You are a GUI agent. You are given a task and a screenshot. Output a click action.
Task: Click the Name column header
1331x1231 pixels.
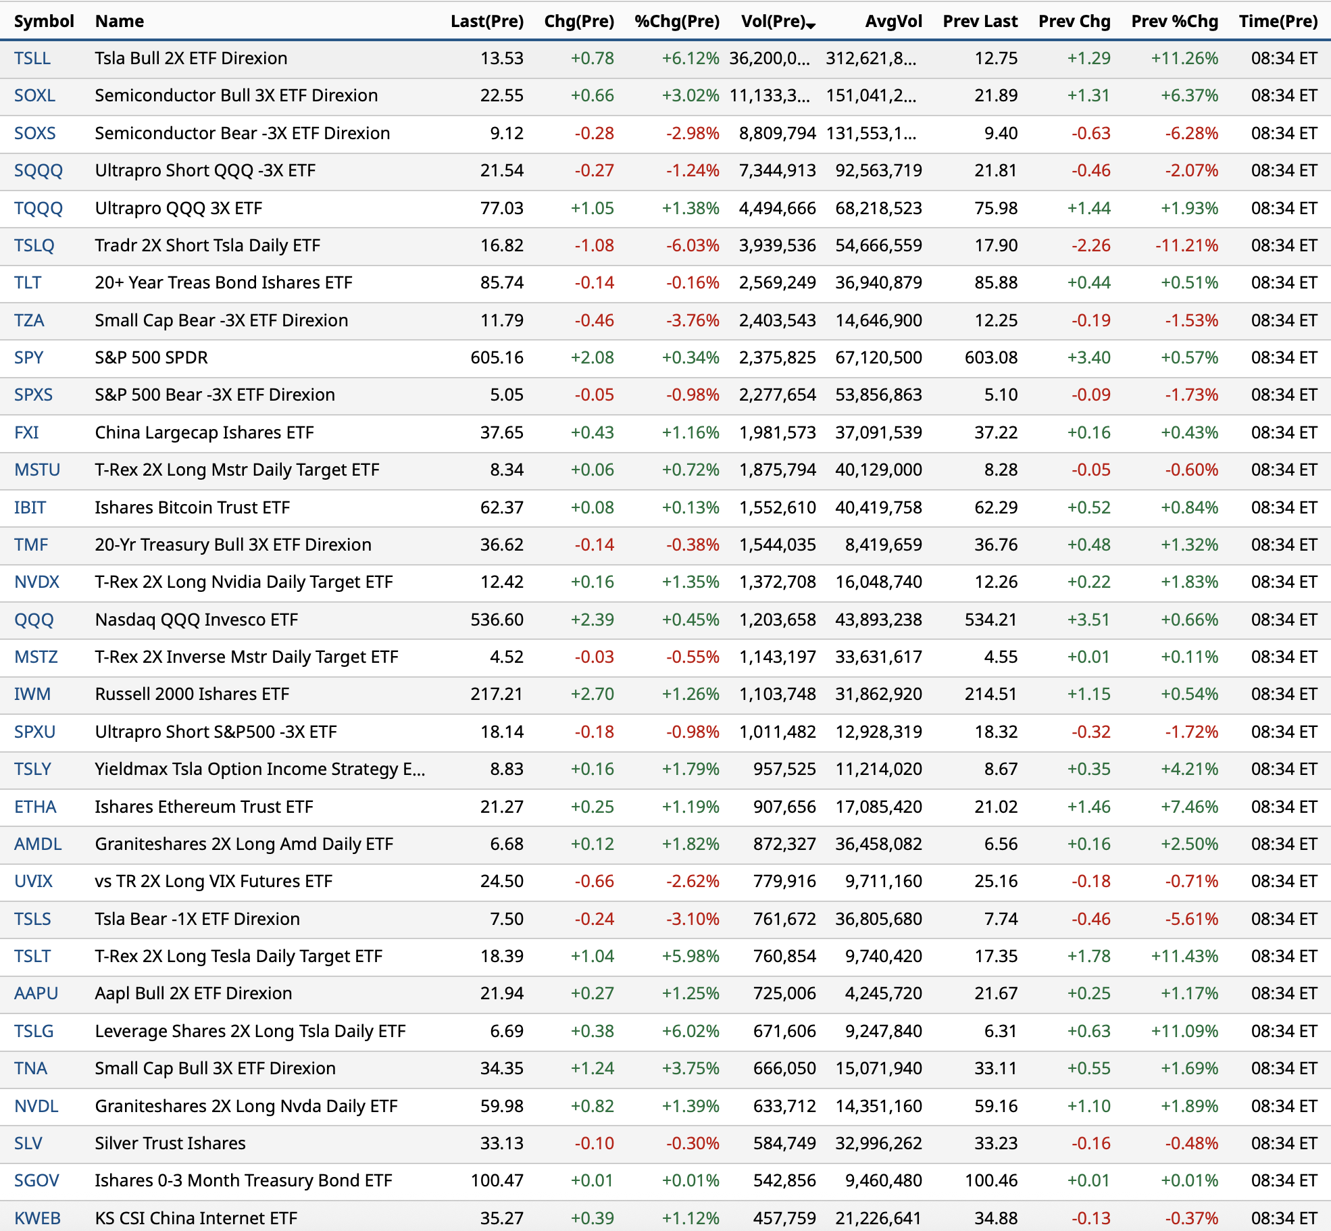(x=119, y=21)
